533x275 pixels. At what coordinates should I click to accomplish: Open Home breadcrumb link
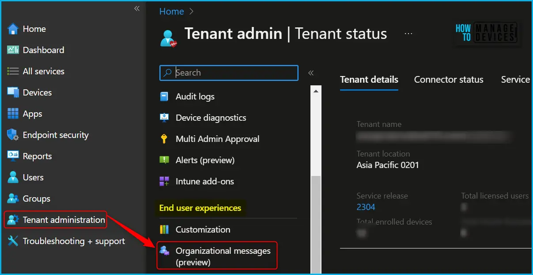click(x=172, y=11)
